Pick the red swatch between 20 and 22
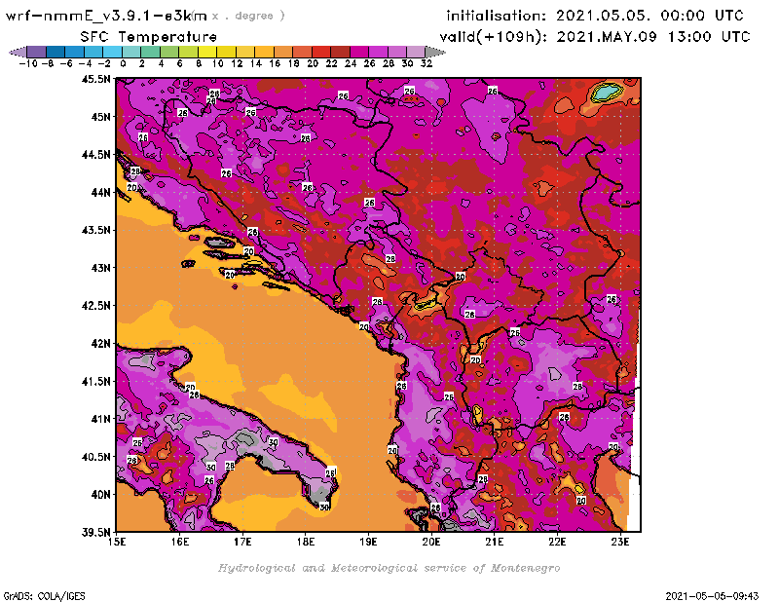Viewport: 779px width, 602px height. tap(319, 52)
